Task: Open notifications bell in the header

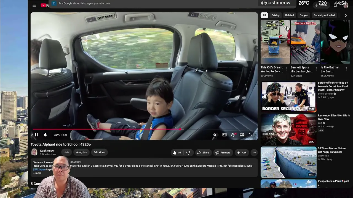Action: (x=335, y=5)
